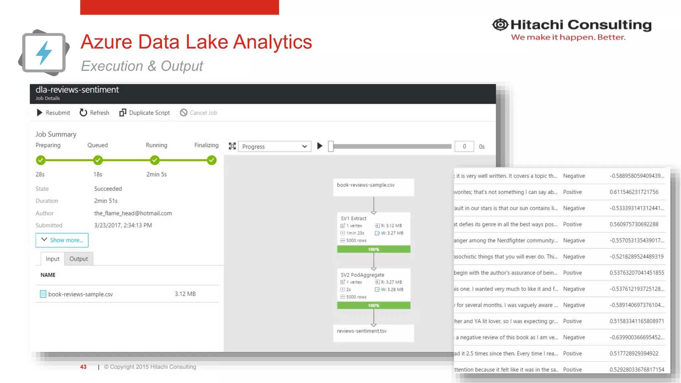Click review row 'fault in our stars'

[x=560, y=208]
